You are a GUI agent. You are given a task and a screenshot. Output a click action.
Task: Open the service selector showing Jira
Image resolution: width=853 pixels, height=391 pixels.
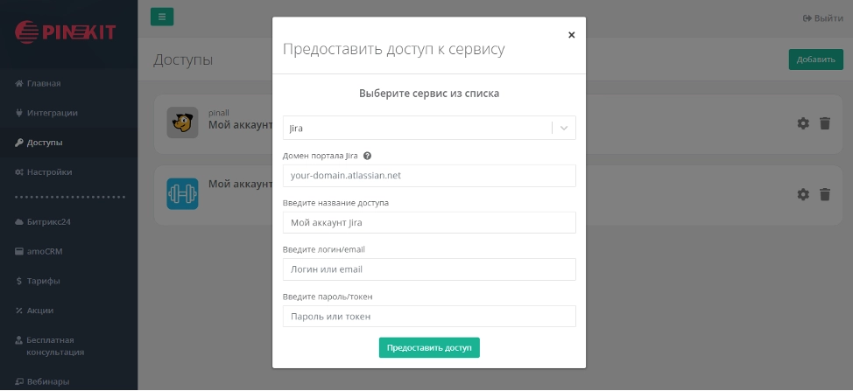coord(429,129)
